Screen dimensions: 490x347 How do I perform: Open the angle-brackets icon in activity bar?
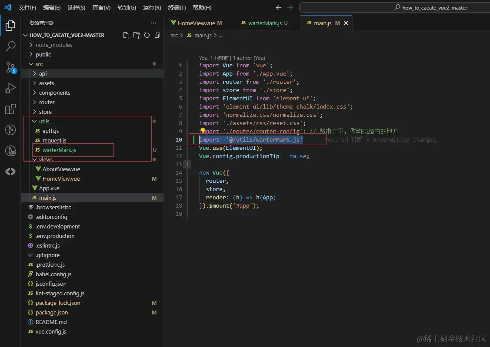click(10, 172)
